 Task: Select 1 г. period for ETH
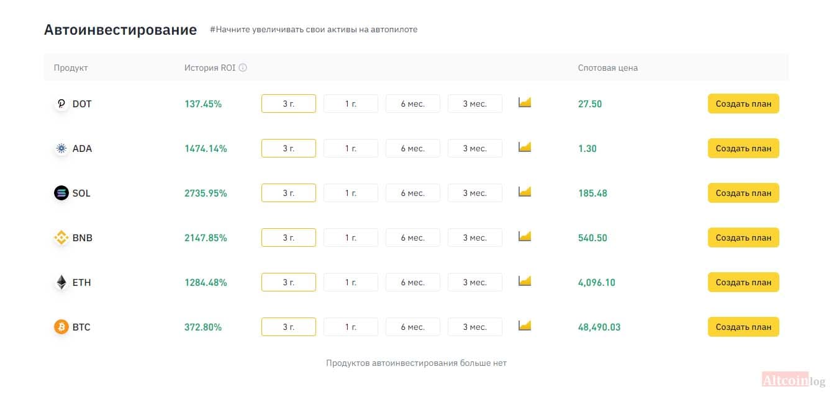tap(351, 282)
